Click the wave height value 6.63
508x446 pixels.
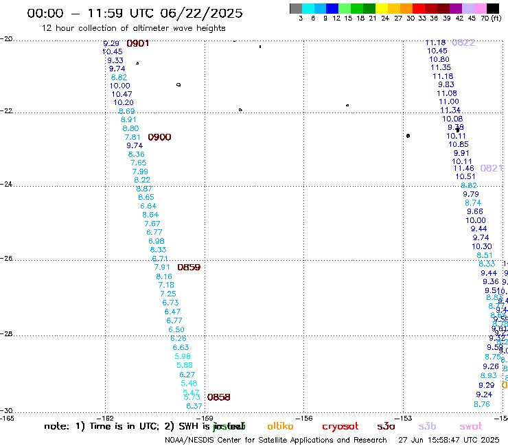tap(181, 347)
